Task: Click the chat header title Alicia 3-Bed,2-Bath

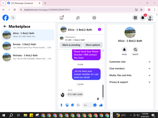Action: (x=80, y=30)
